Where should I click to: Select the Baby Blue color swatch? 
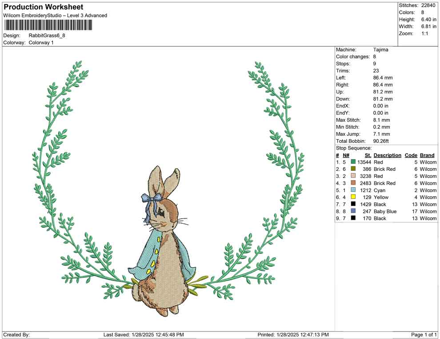click(353, 211)
